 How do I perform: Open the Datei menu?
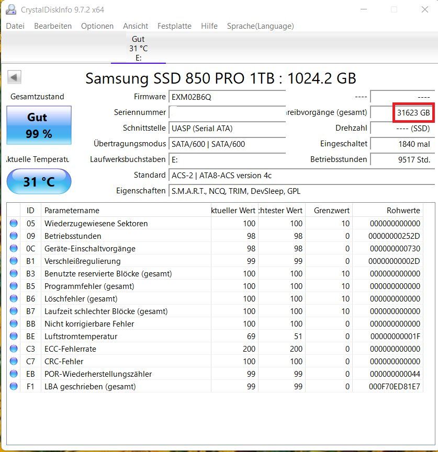click(x=15, y=26)
